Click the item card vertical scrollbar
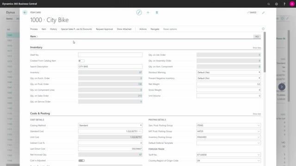 (265, 52)
